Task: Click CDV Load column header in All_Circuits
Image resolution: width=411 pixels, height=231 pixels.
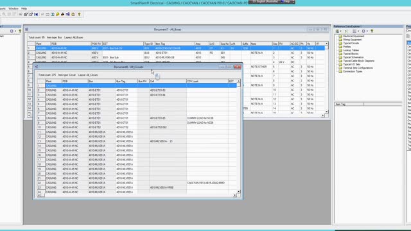Action: [207, 81]
